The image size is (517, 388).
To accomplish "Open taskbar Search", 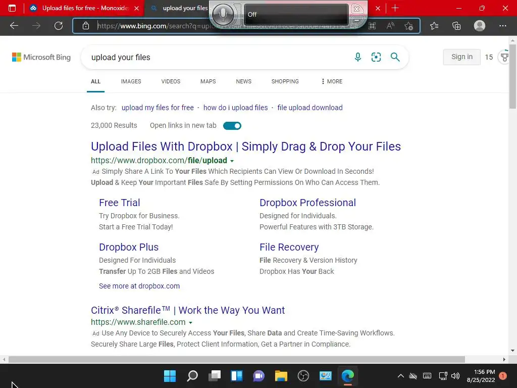I will tap(192, 376).
